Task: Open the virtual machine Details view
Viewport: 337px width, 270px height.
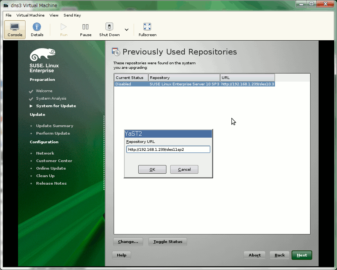Action: [37, 30]
